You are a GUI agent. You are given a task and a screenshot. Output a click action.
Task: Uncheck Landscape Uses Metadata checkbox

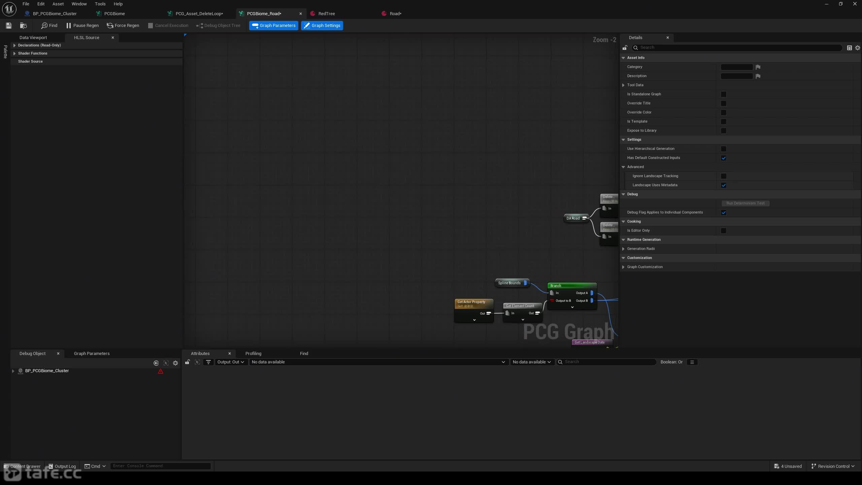pos(723,185)
